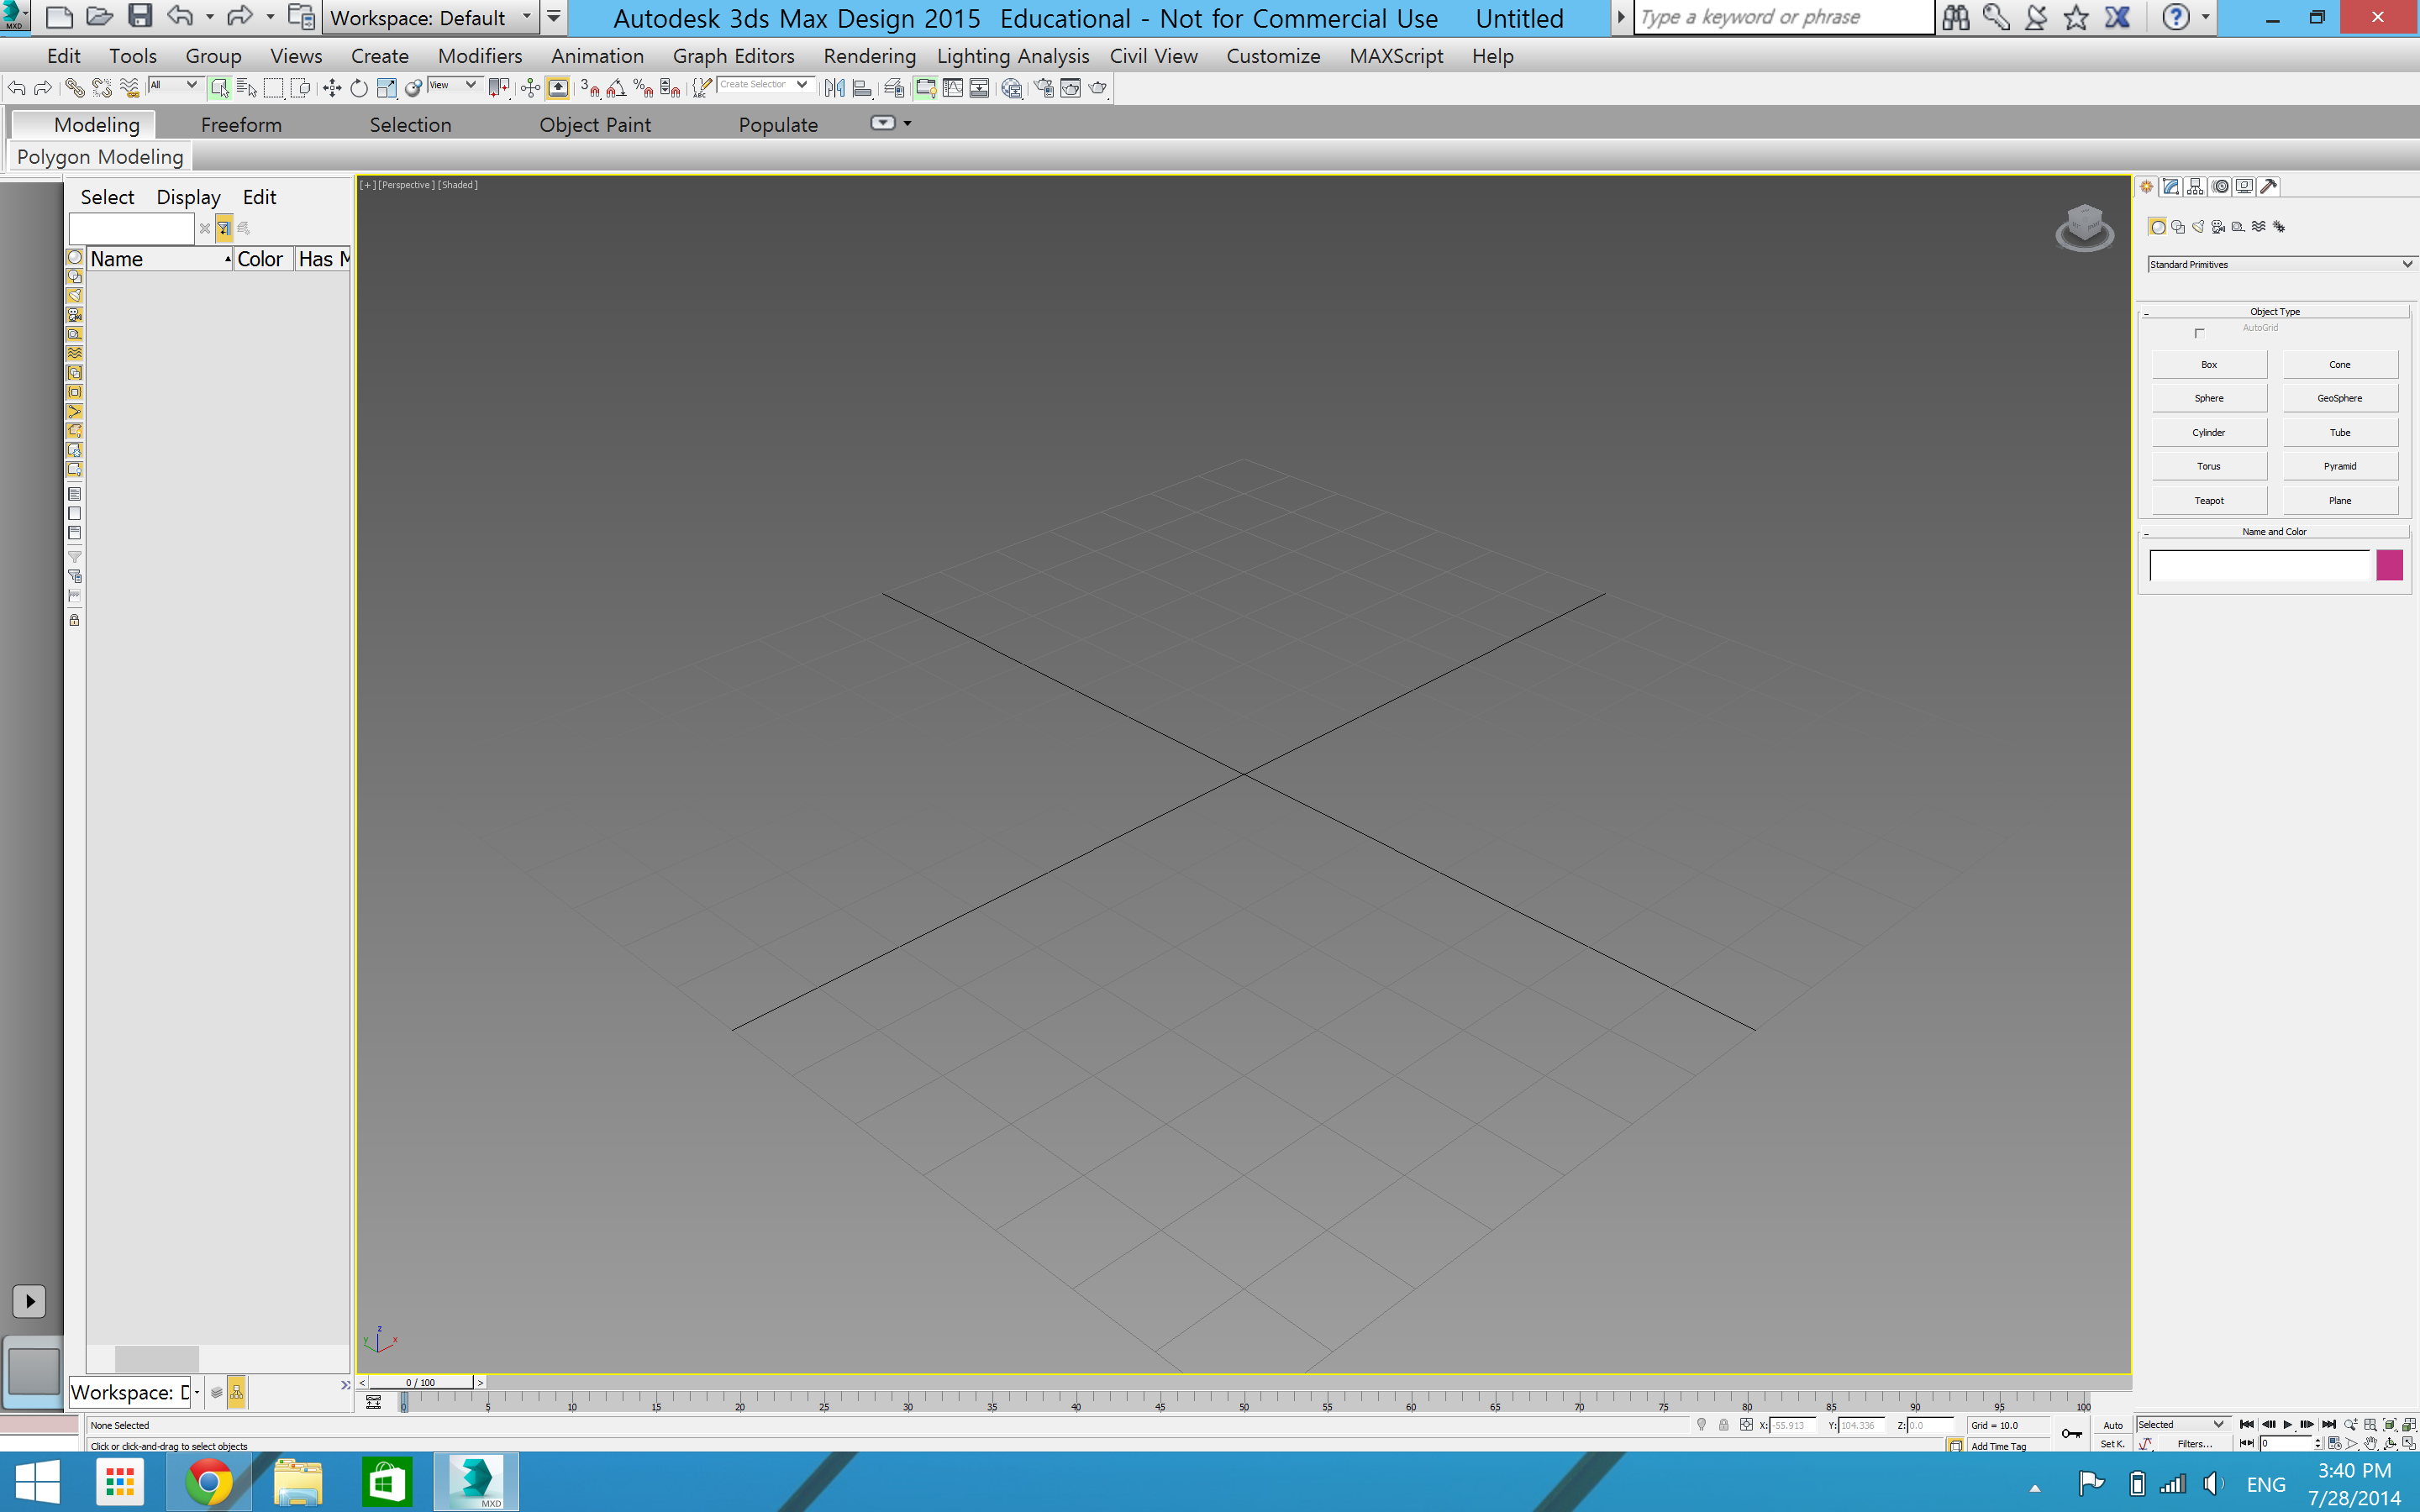Click the Filters... button

coord(2194,1444)
